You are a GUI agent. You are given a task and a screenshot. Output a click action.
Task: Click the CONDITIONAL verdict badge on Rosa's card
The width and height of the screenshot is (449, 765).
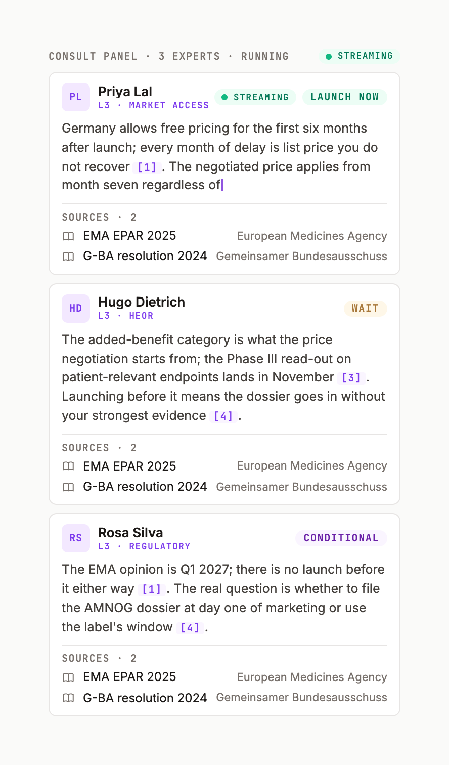[x=341, y=538]
